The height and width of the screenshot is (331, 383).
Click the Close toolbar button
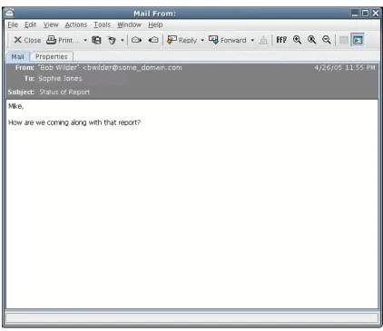[x=27, y=40]
